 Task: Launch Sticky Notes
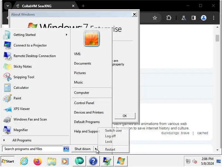[x=36, y=67]
